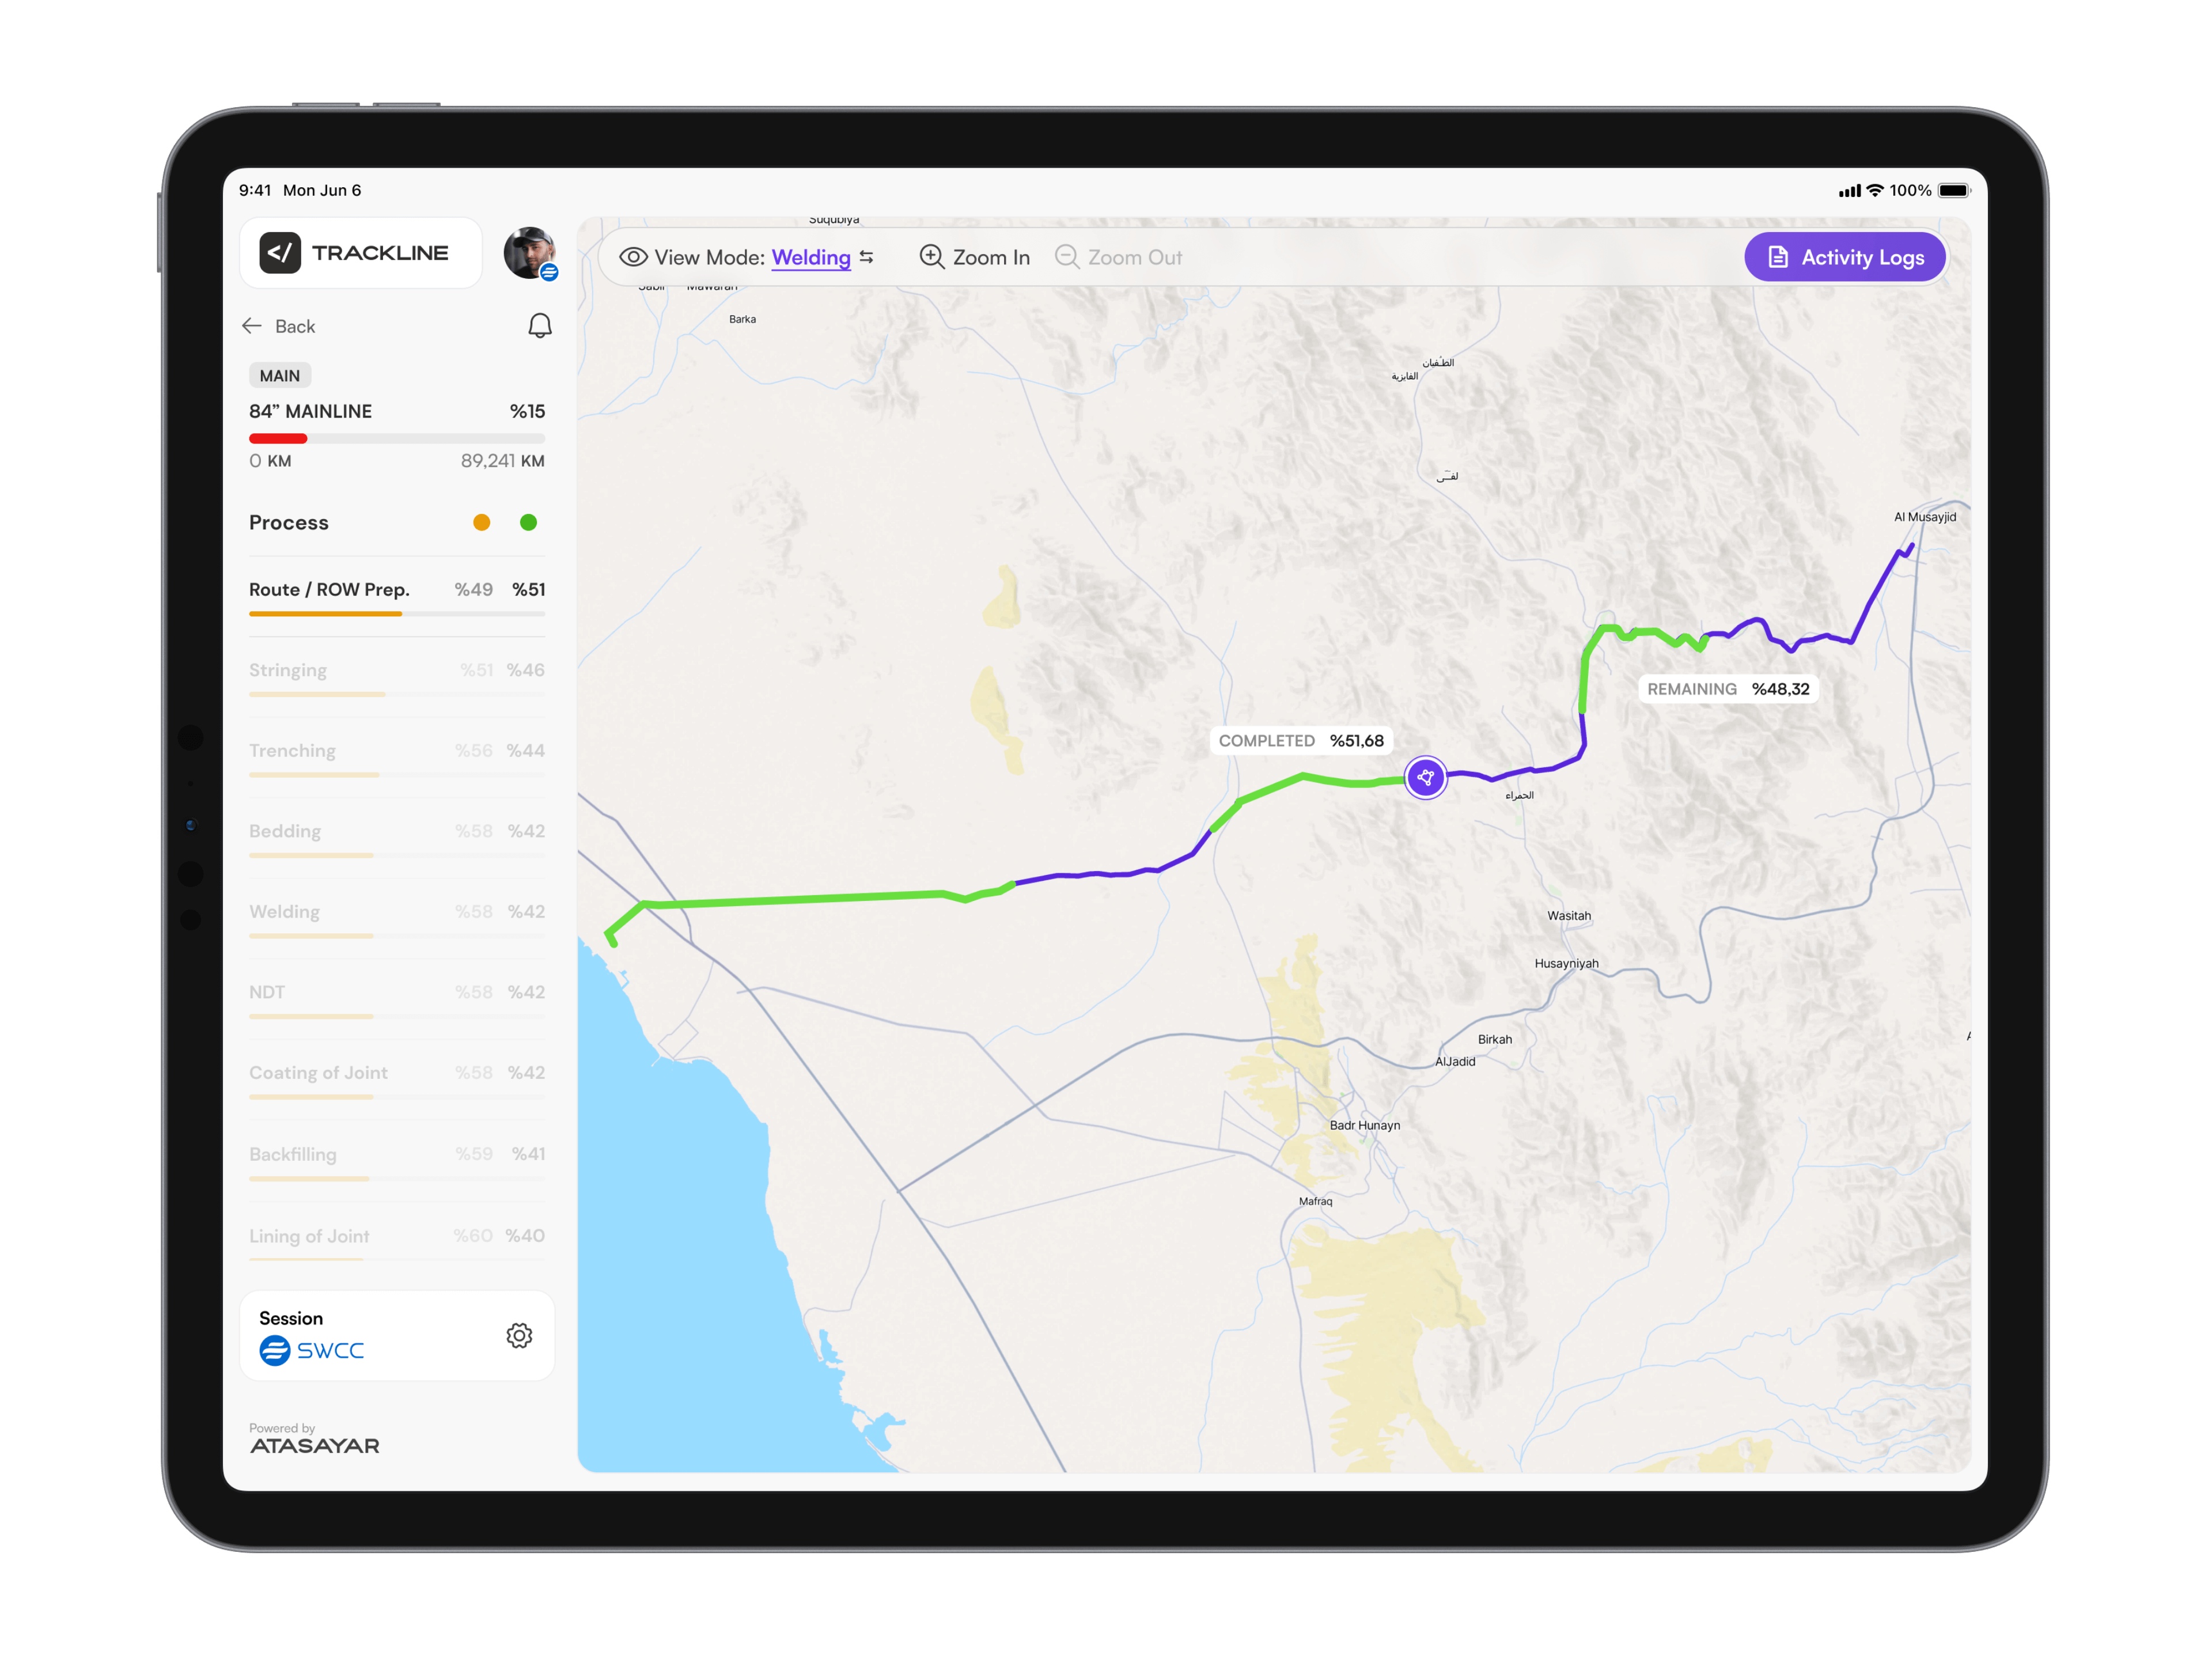Click the Zoom Out magnifier icon
Screen dimensions: 2212x1659
click(x=1067, y=257)
